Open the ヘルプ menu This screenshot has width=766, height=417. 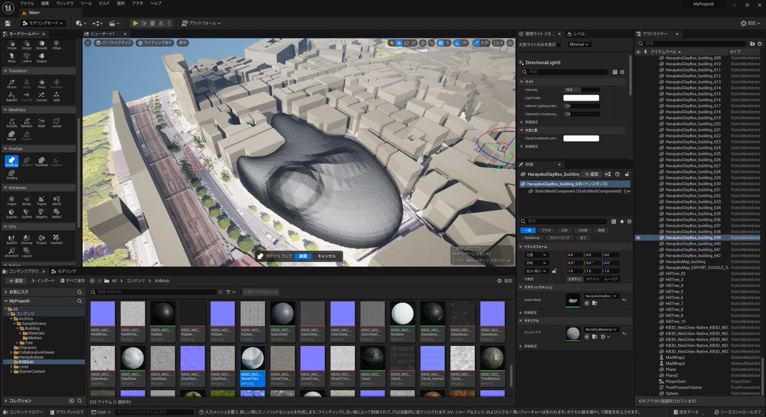pos(156,3)
